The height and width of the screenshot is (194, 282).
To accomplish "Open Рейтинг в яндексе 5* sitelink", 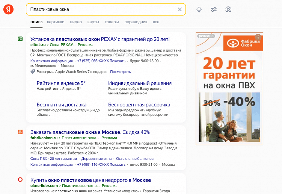I will [61, 83].
